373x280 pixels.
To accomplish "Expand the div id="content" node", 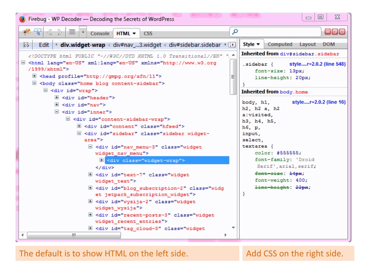I will [79, 126].
